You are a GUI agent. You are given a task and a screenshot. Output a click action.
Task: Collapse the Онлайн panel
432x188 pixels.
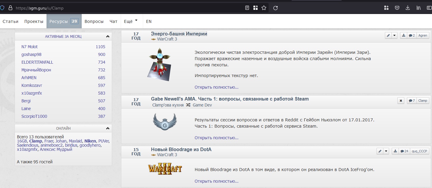pos(108,128)
